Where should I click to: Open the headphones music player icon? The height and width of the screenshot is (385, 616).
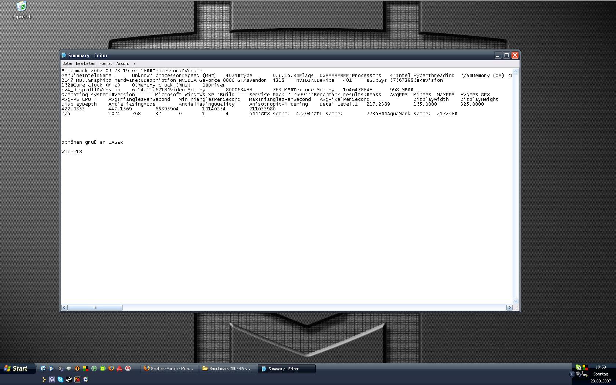click(52, 379)
